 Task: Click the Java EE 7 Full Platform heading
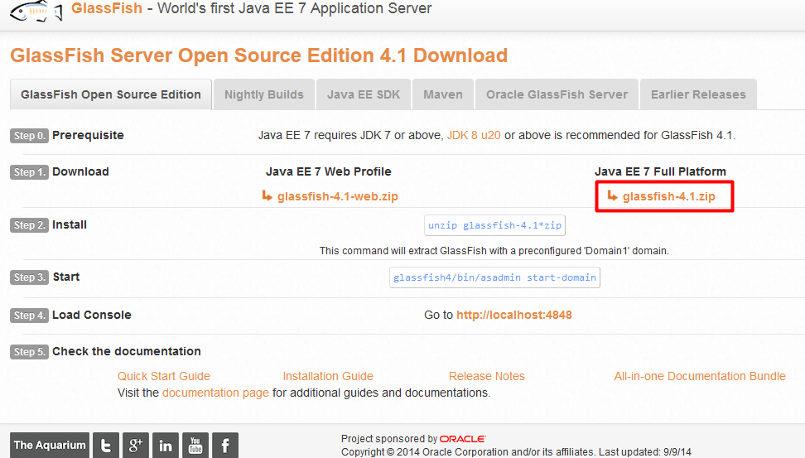click(660, 171)
